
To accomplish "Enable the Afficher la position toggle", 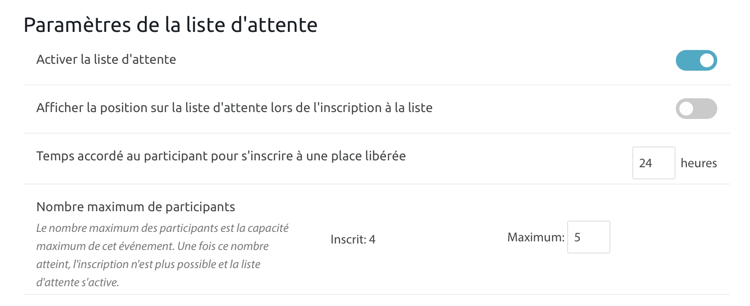I will coord(696,109).
